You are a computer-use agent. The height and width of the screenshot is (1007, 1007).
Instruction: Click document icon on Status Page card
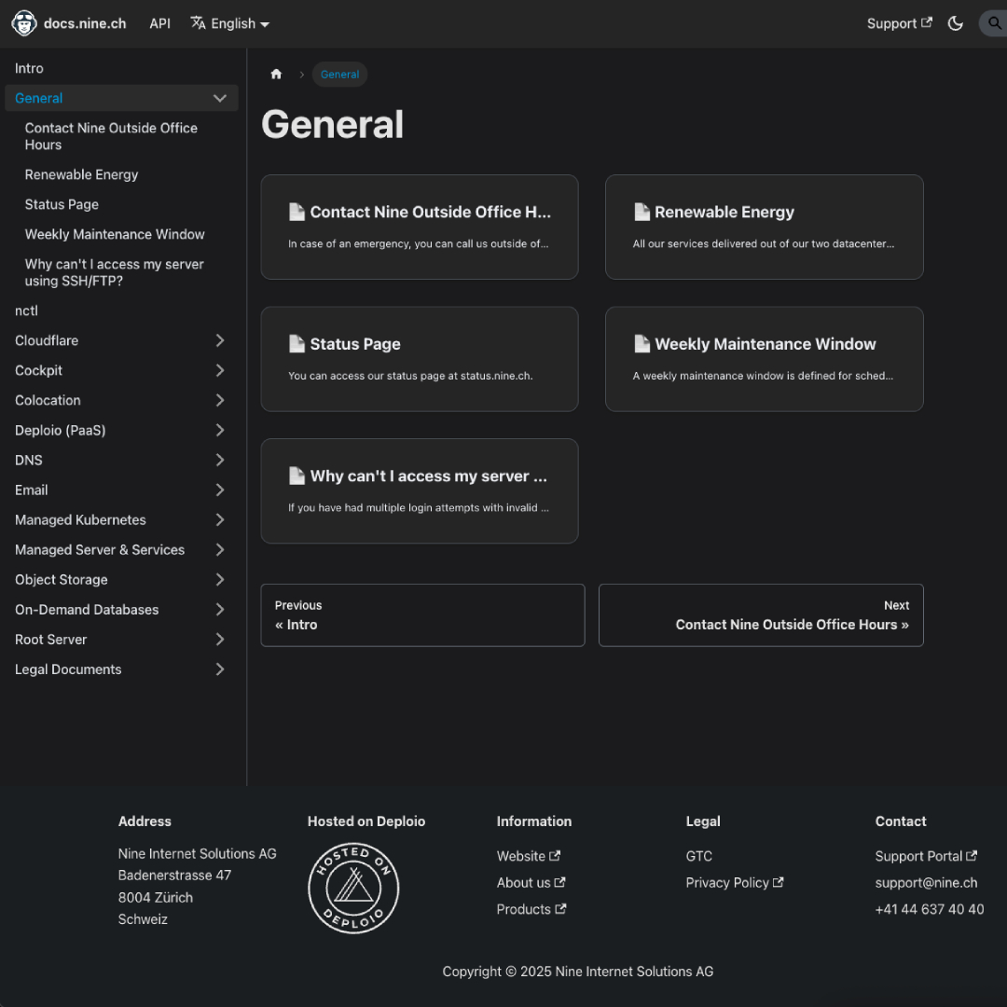click(297, 344)
